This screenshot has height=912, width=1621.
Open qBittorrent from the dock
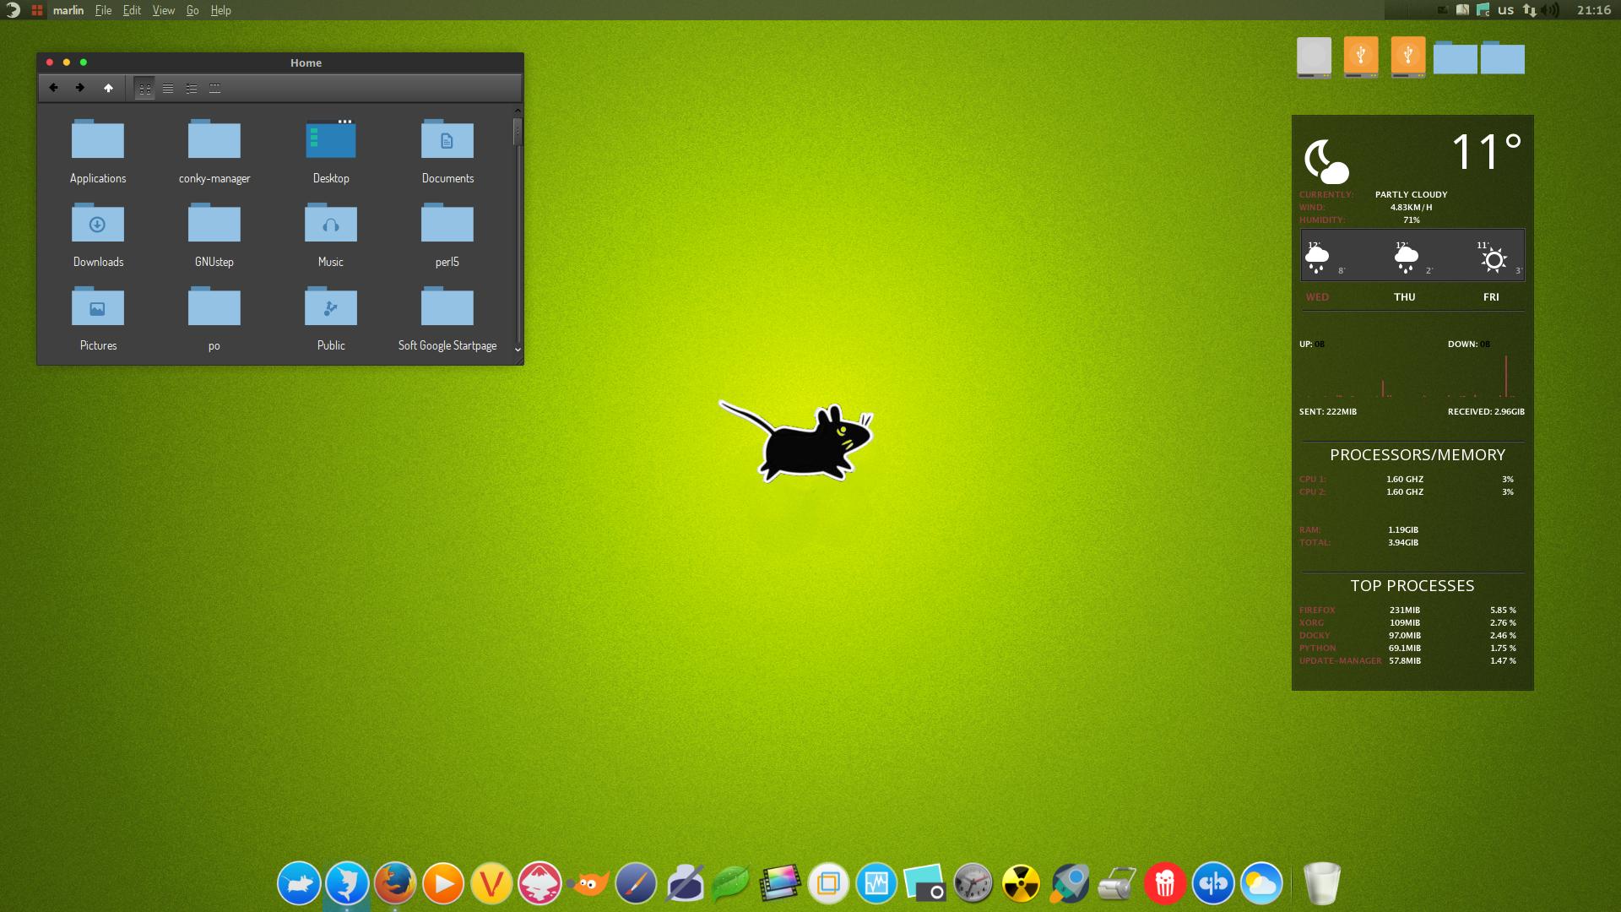pos(1213,883)
